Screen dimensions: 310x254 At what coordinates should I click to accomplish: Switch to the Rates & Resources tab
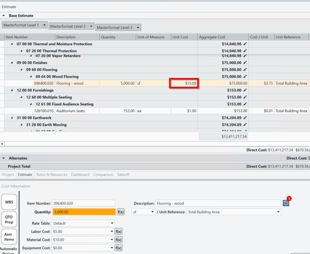click(52, 175)
